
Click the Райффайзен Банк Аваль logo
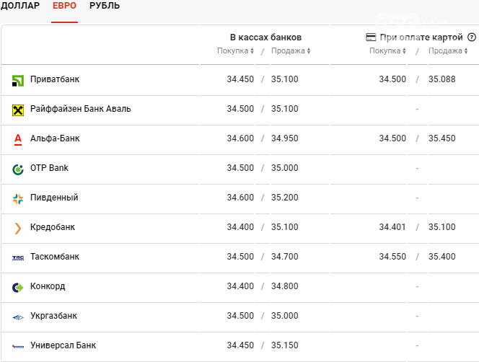point(18,110)
